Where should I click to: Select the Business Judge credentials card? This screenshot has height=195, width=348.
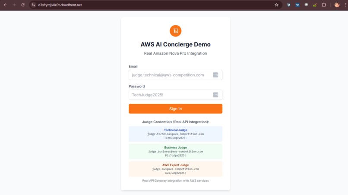point(176,152)
